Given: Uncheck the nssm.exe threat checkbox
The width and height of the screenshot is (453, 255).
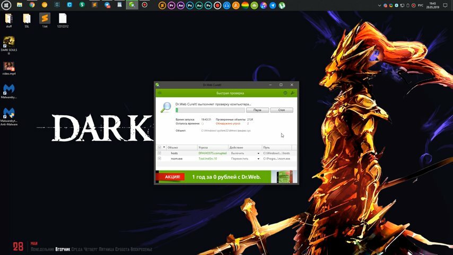Looking at the screenshot, I should pos(159,158).
